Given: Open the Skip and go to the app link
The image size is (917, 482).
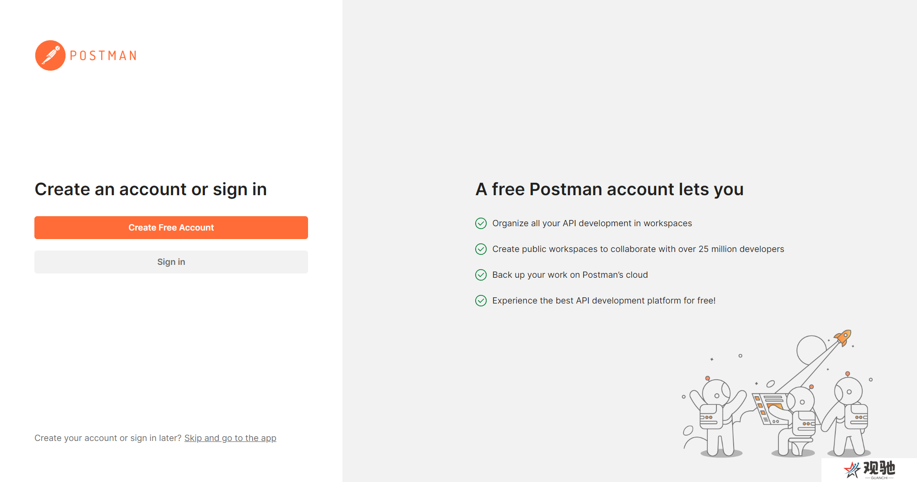Looking at the screenshot, I should tap(230, 438).
